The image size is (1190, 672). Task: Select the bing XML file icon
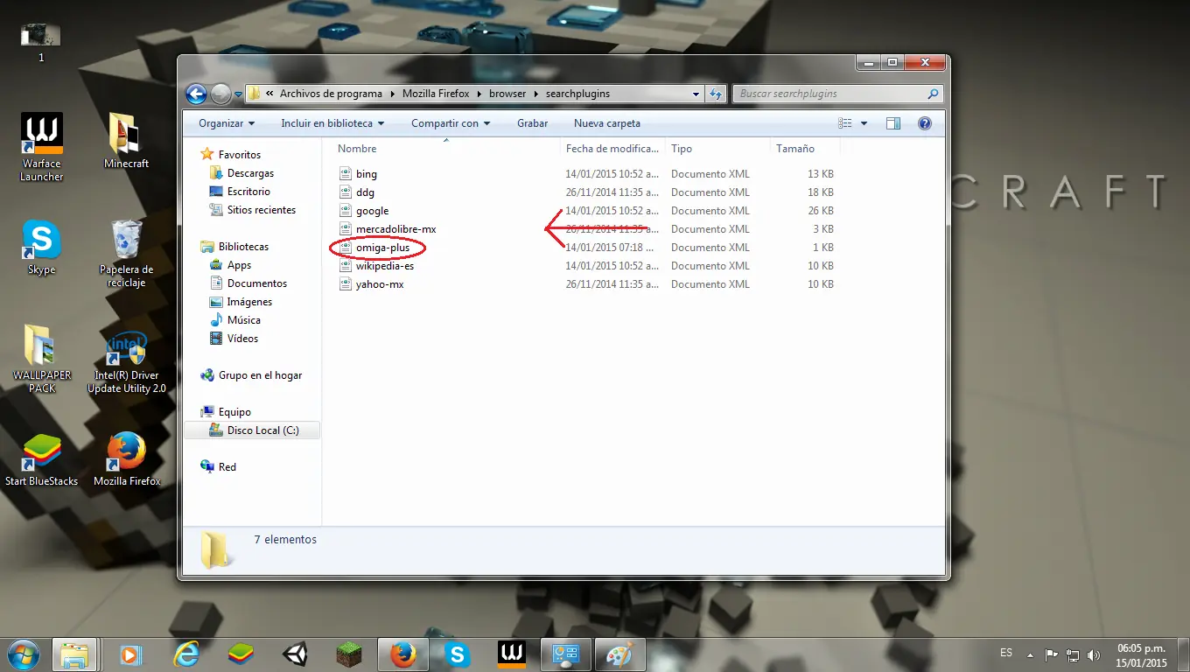345,174
